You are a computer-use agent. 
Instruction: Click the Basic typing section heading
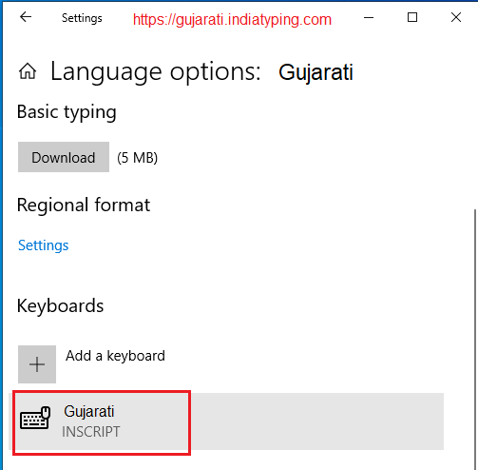click(x=67, y=112)
